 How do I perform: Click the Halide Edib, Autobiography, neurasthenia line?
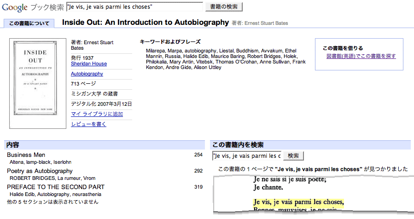click(55, 195)
